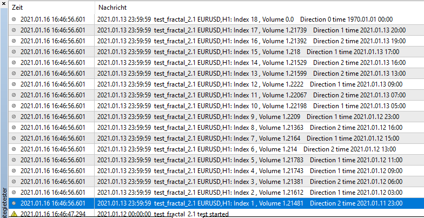
Task: Click the info dot icon on Index 18 row
Action: (x=14, y=19)
